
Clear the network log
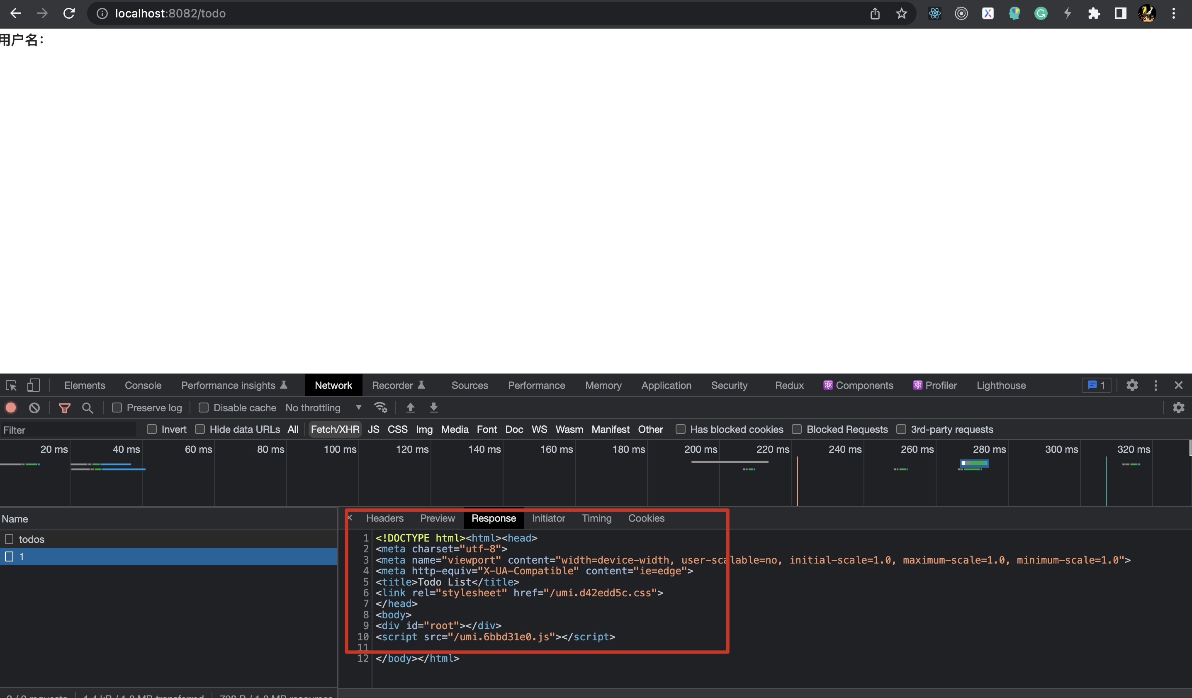pyautogui.click(x=34, y=408)
